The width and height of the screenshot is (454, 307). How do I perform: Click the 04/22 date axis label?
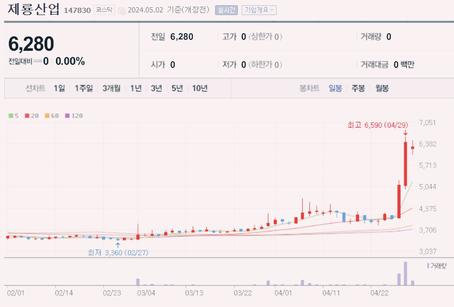(379, 293)
